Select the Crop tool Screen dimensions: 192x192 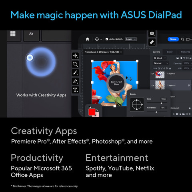pos(75,64)
